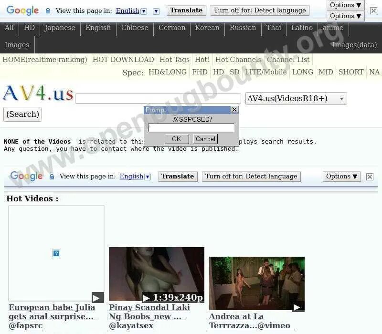Filter by SD spec

(234, 72)
